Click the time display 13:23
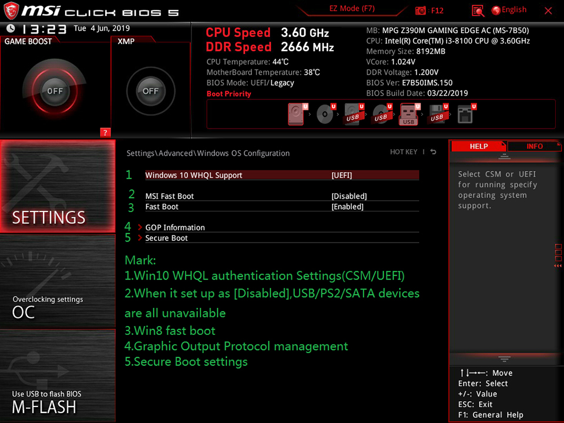564x423 pixels. tap(44, 29)
